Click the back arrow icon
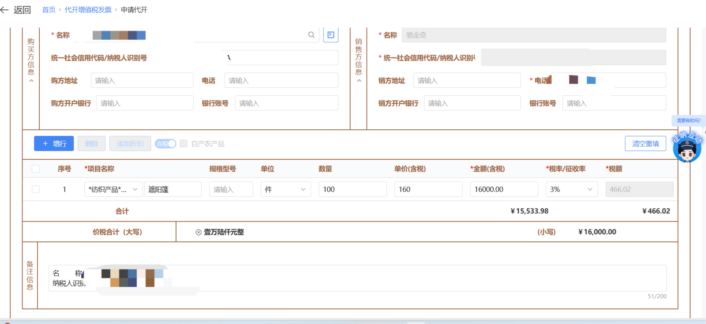Screen dimensions: 706x324 tap(4, 10)
